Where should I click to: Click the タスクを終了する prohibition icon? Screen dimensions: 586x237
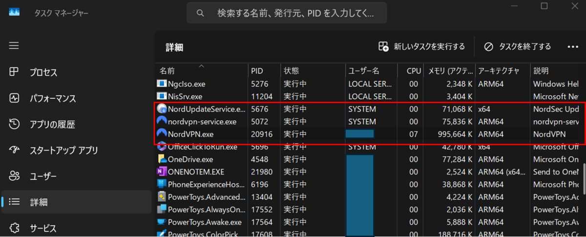(x=488, y=46)
